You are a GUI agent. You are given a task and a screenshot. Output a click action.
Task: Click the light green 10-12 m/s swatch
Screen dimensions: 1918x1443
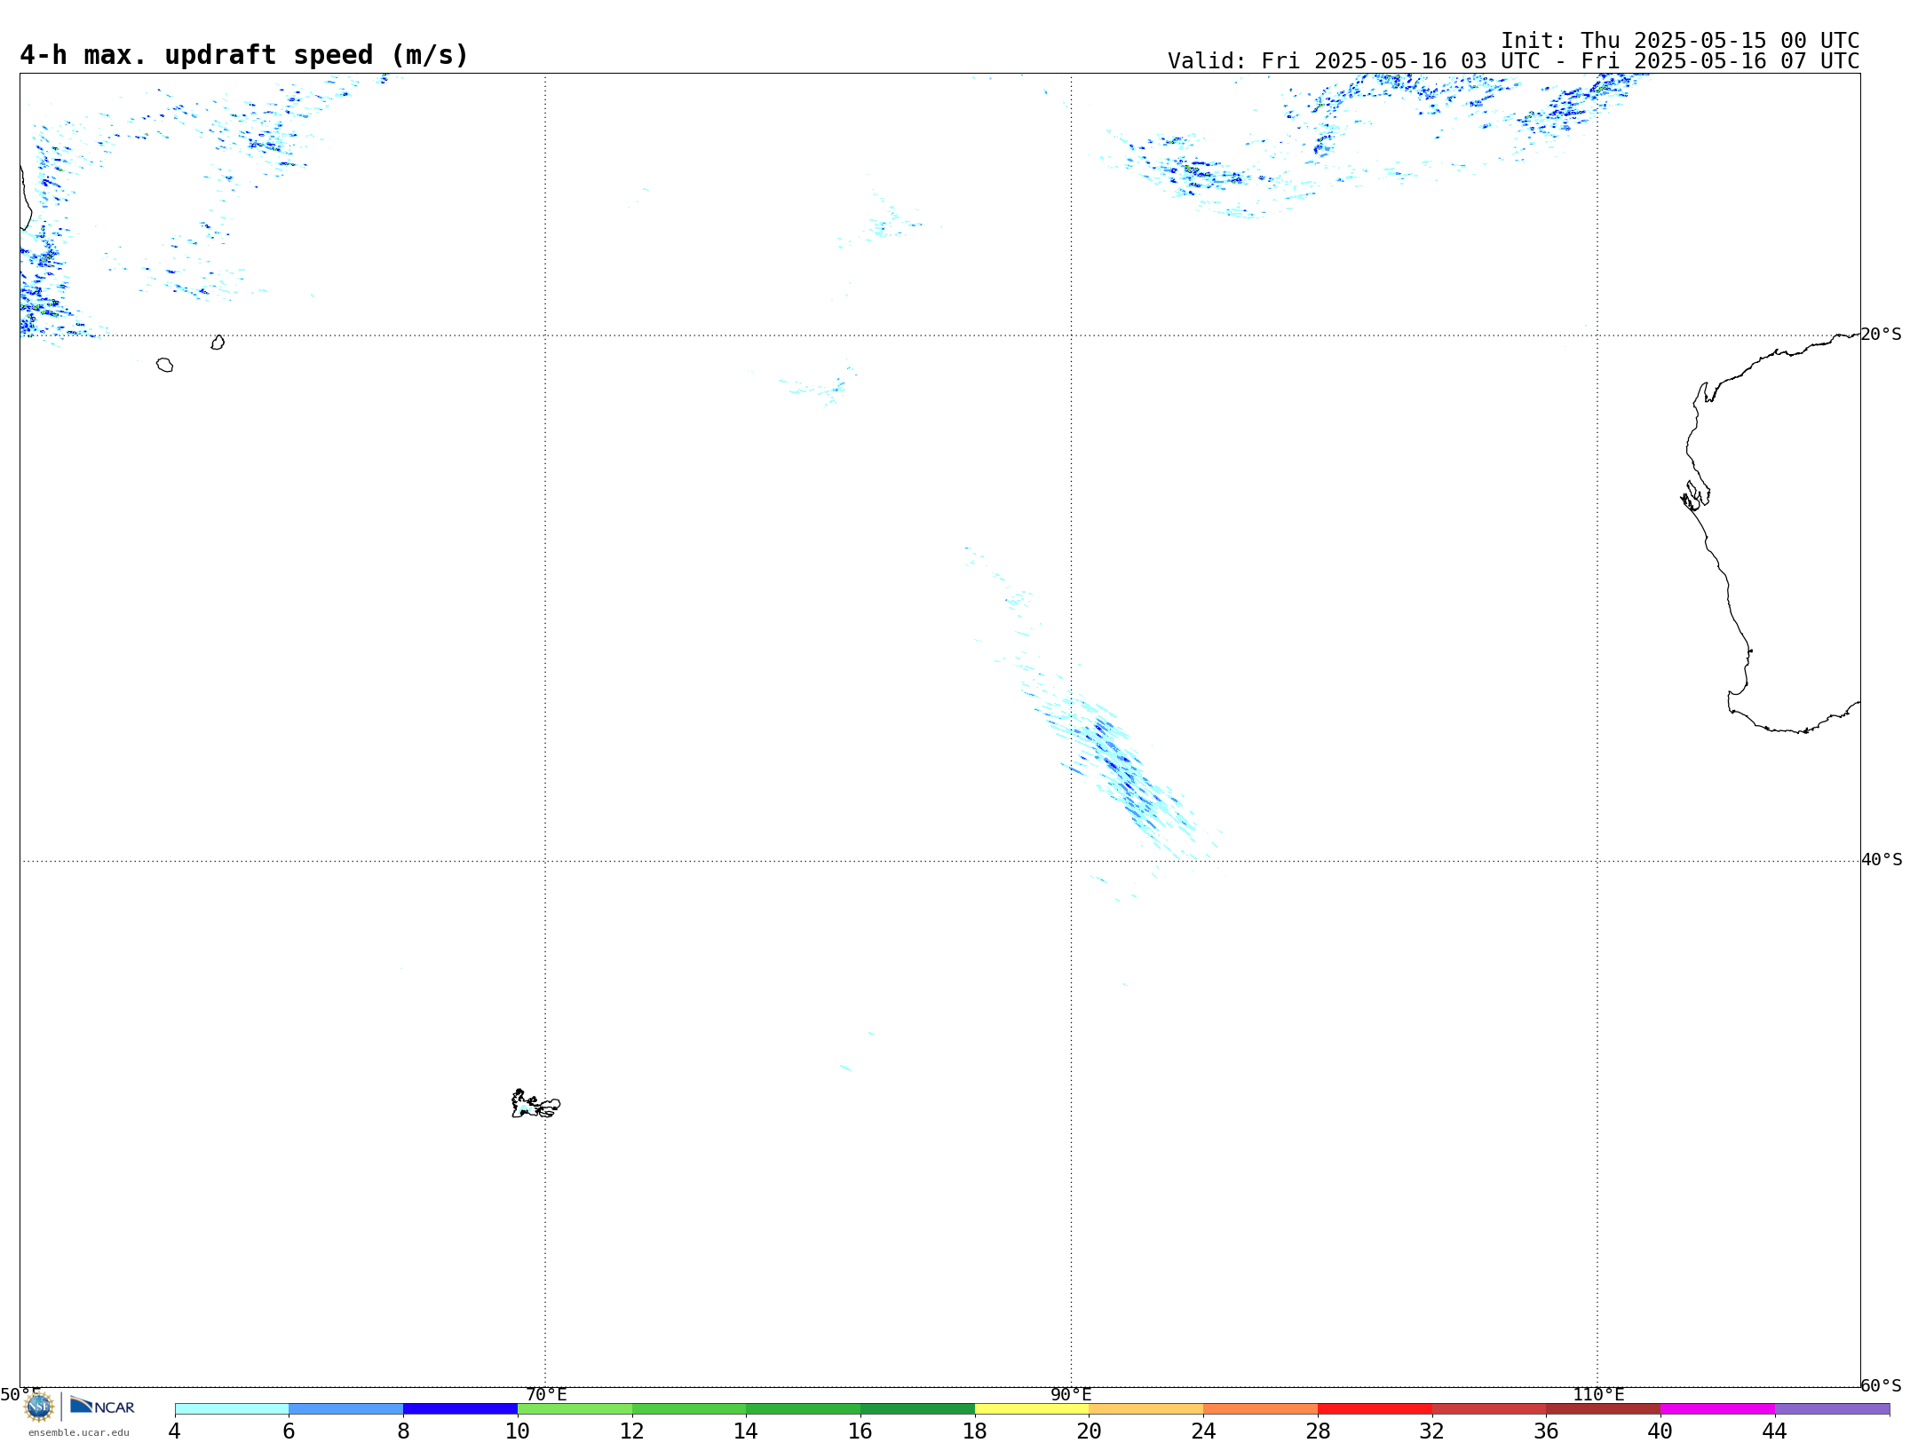(575, 1409)
